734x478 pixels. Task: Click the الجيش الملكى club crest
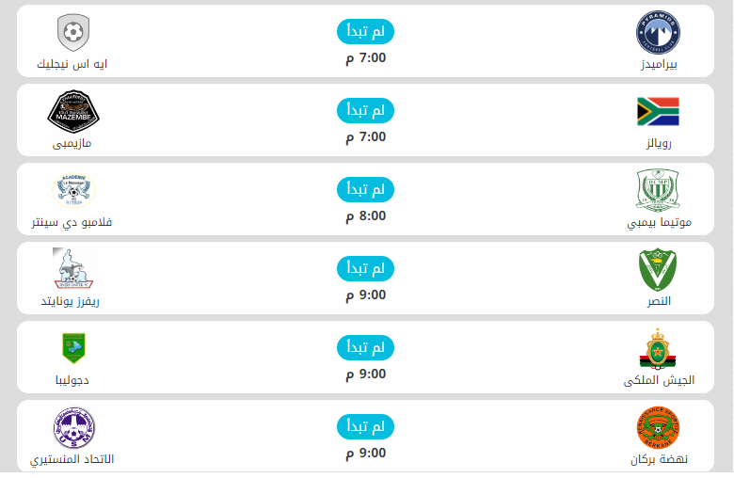tap(658, 349)
